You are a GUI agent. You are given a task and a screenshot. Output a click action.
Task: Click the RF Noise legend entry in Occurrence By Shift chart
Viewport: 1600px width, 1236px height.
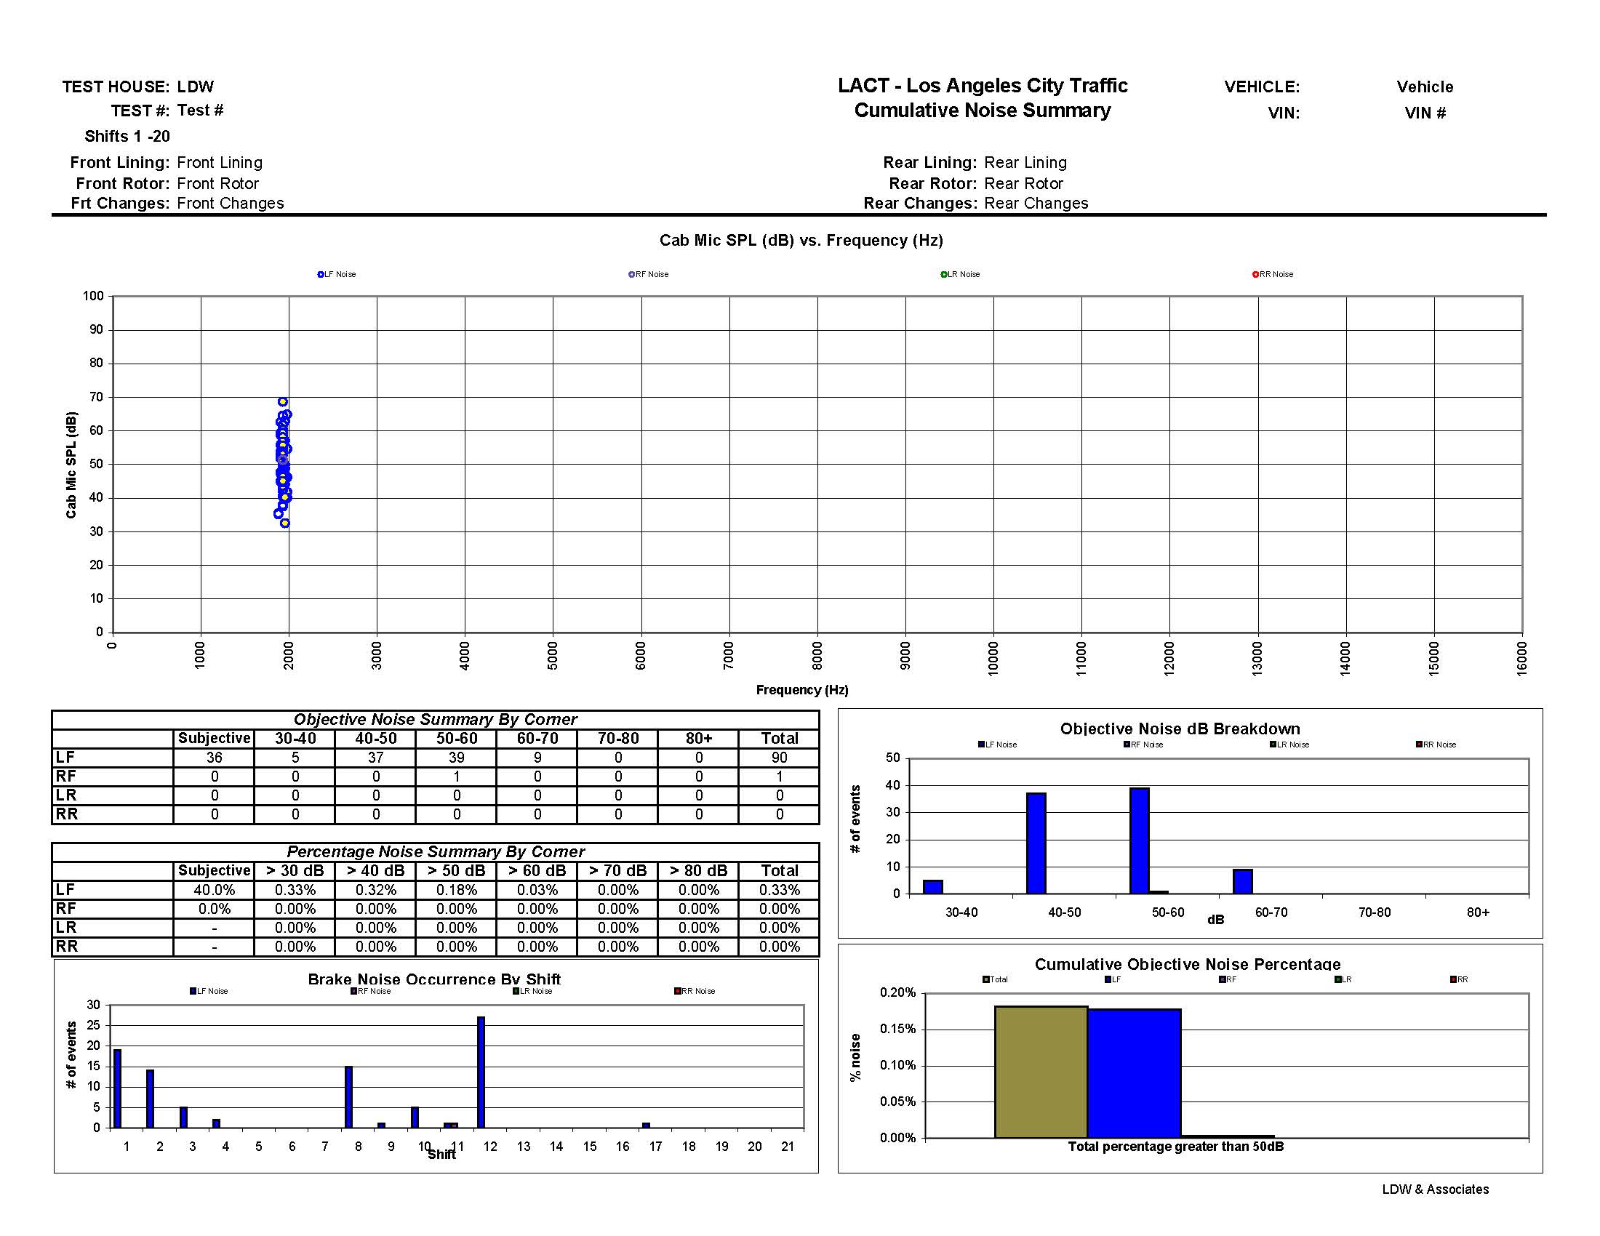pyautogui.click(x=371, y=991)
